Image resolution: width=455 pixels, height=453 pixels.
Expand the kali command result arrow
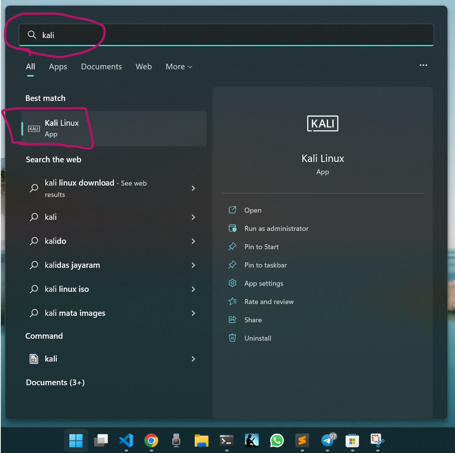tap(193, 359)
